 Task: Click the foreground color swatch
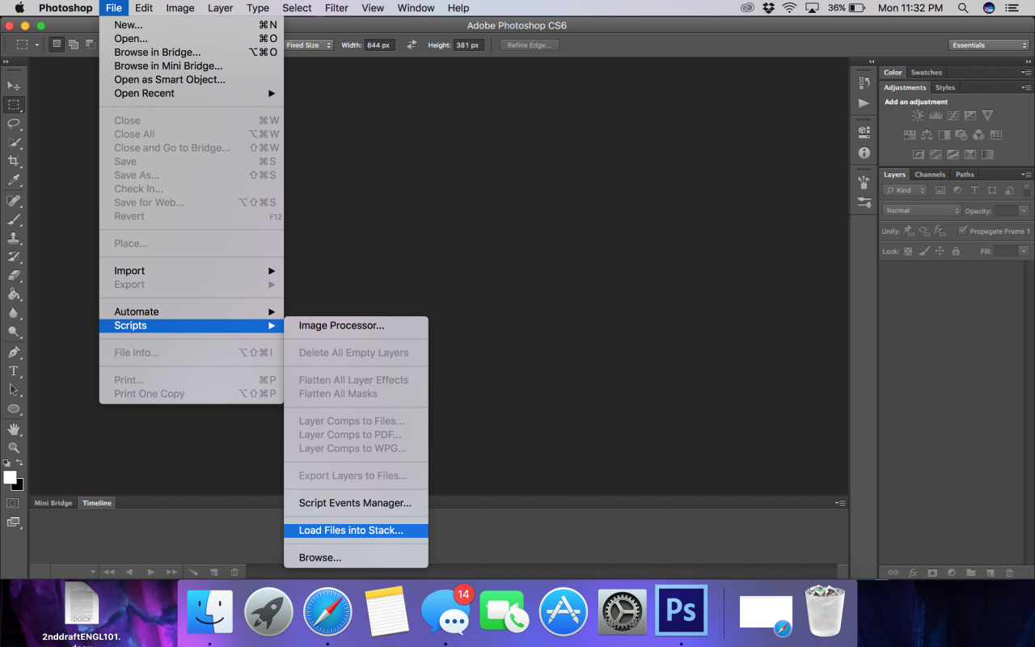click(10, 476)
